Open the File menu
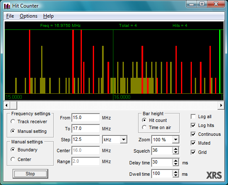The height and width of the screenshot is (185, 228). pyautogui.click(x=10, y=16)
